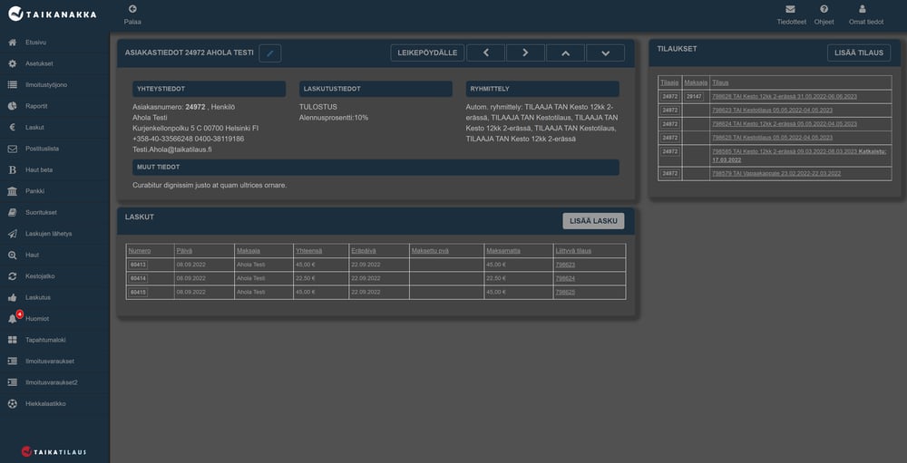This screenshot has width=907, height=463.
Task: Open related order link 798625 in invoices
Action: coord(565,292)
